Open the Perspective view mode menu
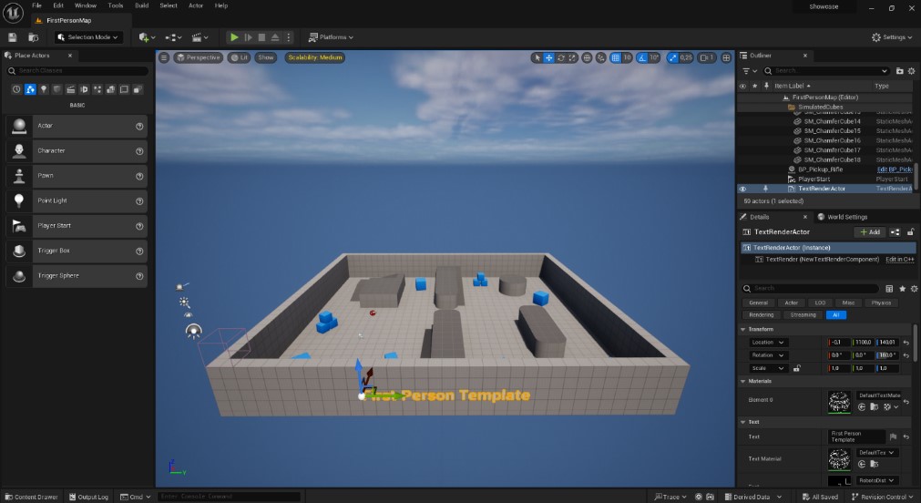The height and width of the screenshot is (503, 921). pos(198,57)
